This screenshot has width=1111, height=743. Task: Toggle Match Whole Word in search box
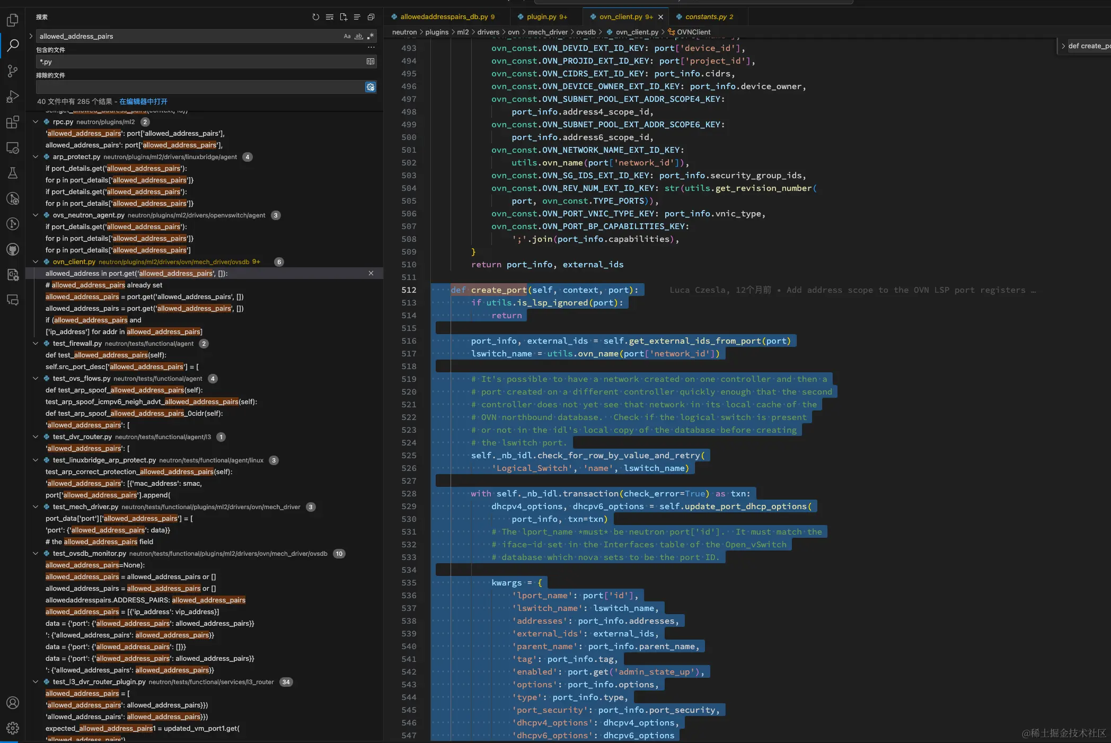click(359, 36)
